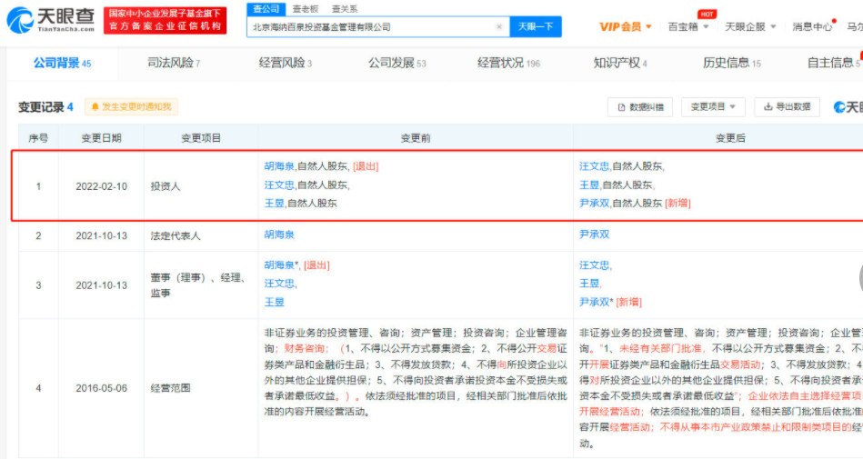Open 消息中心 message center
Viewport: 863px width, 459px height.
(812, 26)
